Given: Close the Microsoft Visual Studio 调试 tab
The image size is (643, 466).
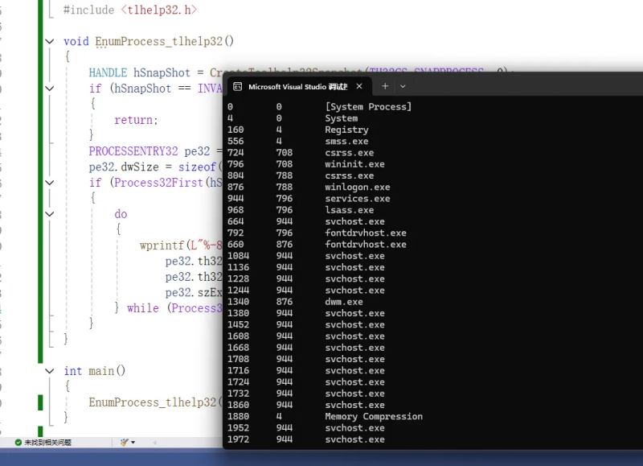Looking at the screenshot, I should point(358,86).
